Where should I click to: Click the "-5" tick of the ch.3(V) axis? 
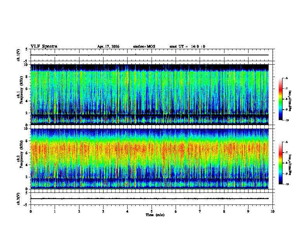tap(26, 205)
